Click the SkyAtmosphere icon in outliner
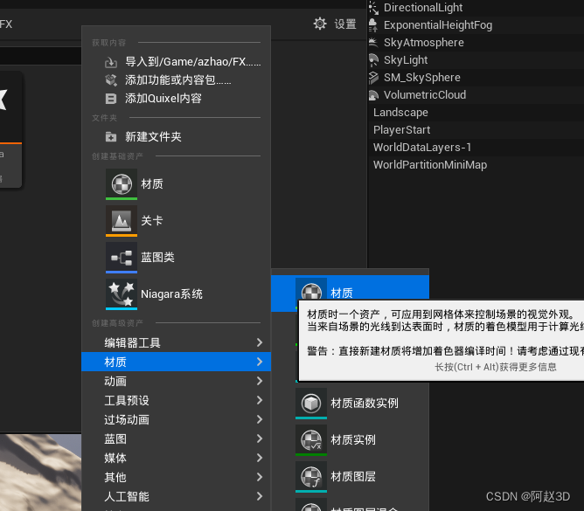Image resolution: width=584 pixels, height=511 pixels. [x=373, y=43]
